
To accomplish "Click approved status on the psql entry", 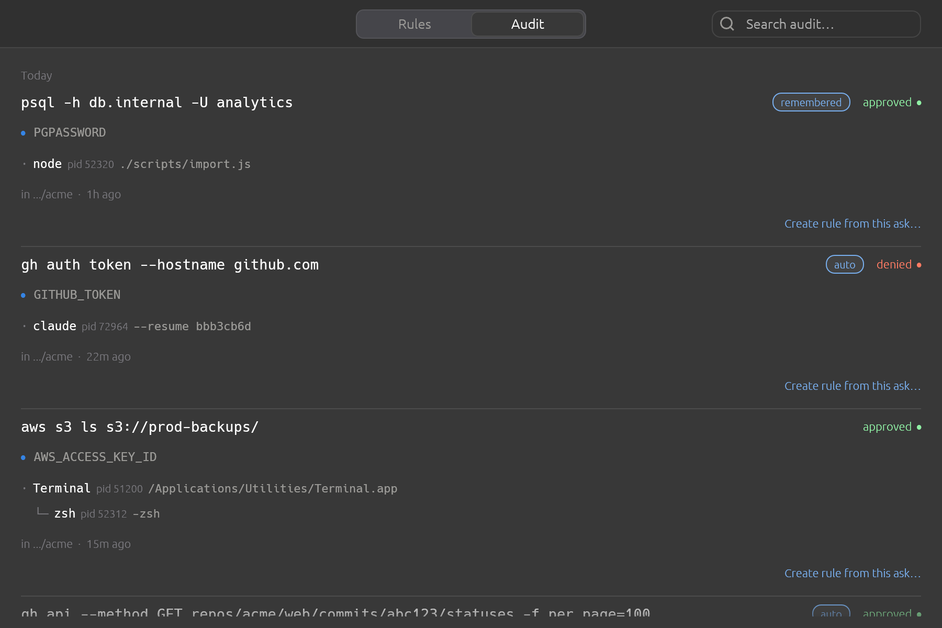I will 892,102.
